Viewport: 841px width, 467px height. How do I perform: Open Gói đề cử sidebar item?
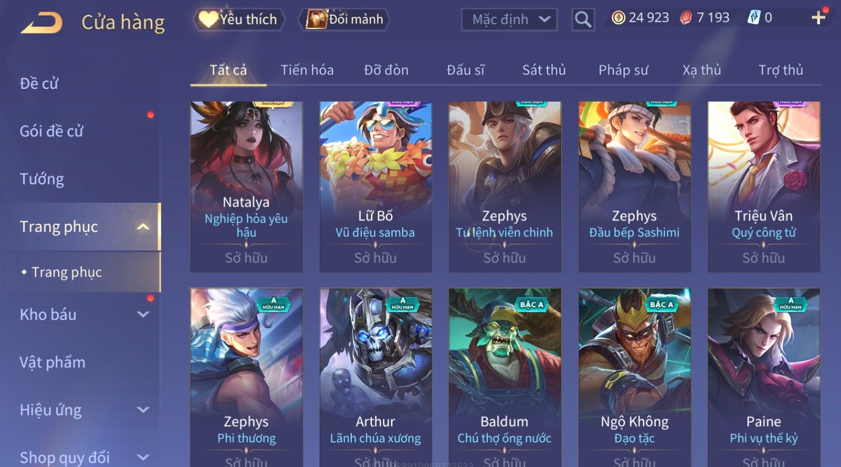(x=51, y=131)
